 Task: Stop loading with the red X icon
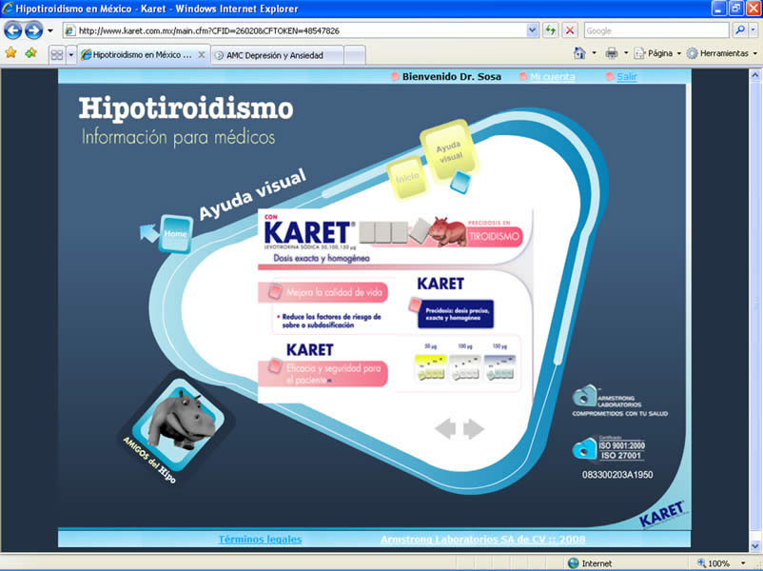pos(569,30)
